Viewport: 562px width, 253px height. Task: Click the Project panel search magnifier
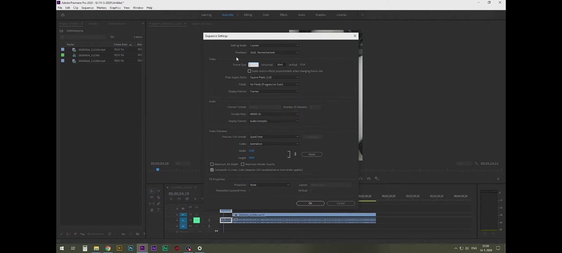(x=62, y=37)
